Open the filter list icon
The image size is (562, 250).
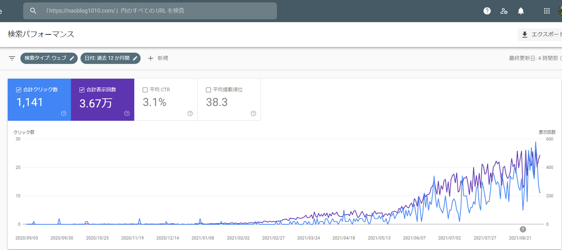click(12, 58)
